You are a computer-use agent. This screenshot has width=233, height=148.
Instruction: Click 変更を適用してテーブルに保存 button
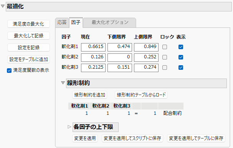[x=196, y=138]
